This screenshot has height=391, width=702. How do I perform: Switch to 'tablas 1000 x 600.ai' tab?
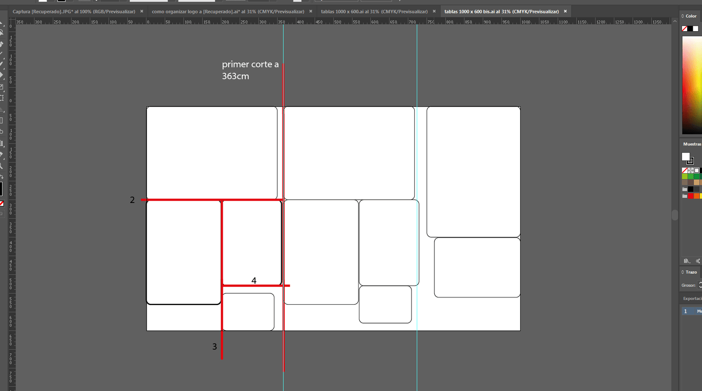(x=374, y=11)
